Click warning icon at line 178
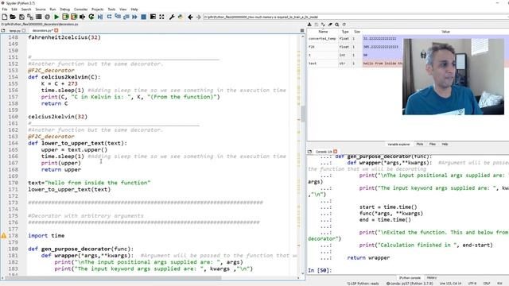 pyautogui.click(x=3, y=235)
